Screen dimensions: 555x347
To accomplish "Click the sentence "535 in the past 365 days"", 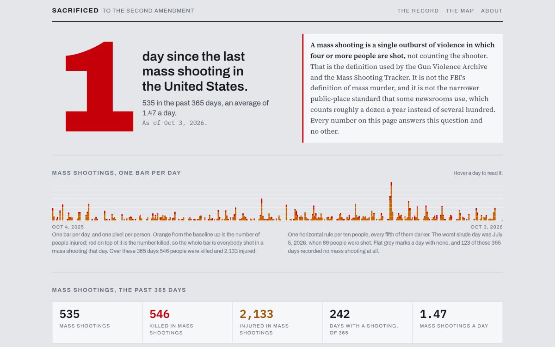I will click(x=205, y=108).
